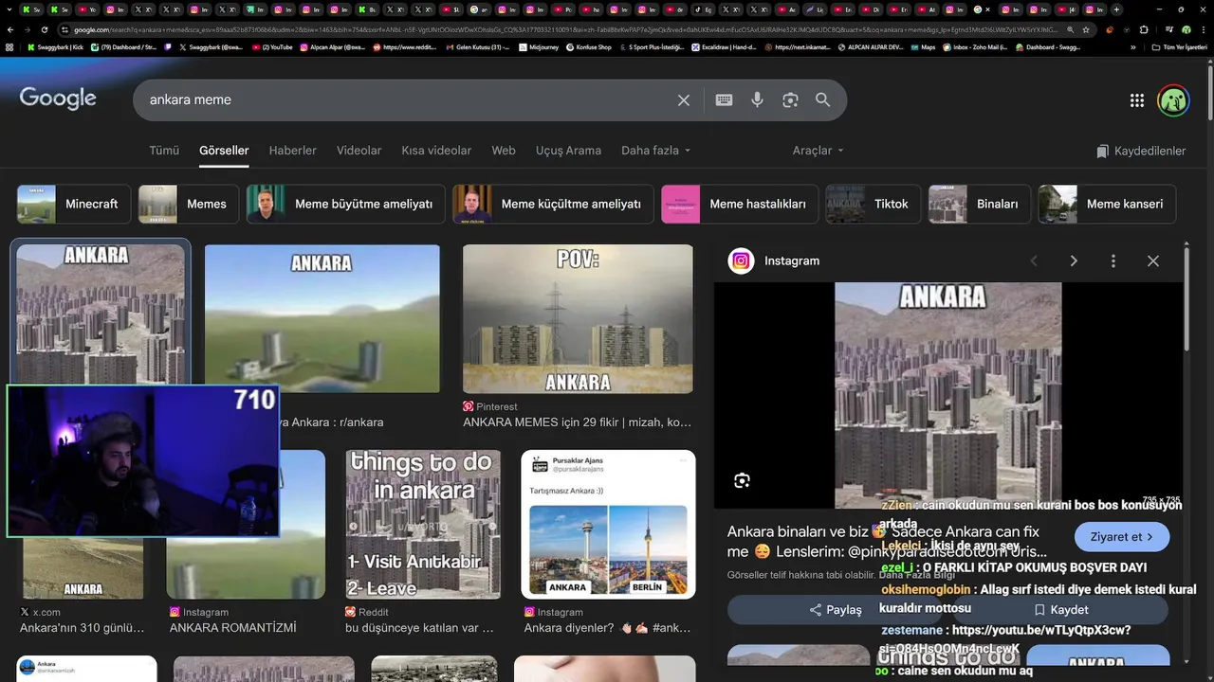Image resolution: width=1214 pixels, height=682 pixels.
Task: Filter results by Minecraft chip
Action: tap(74, 204)
